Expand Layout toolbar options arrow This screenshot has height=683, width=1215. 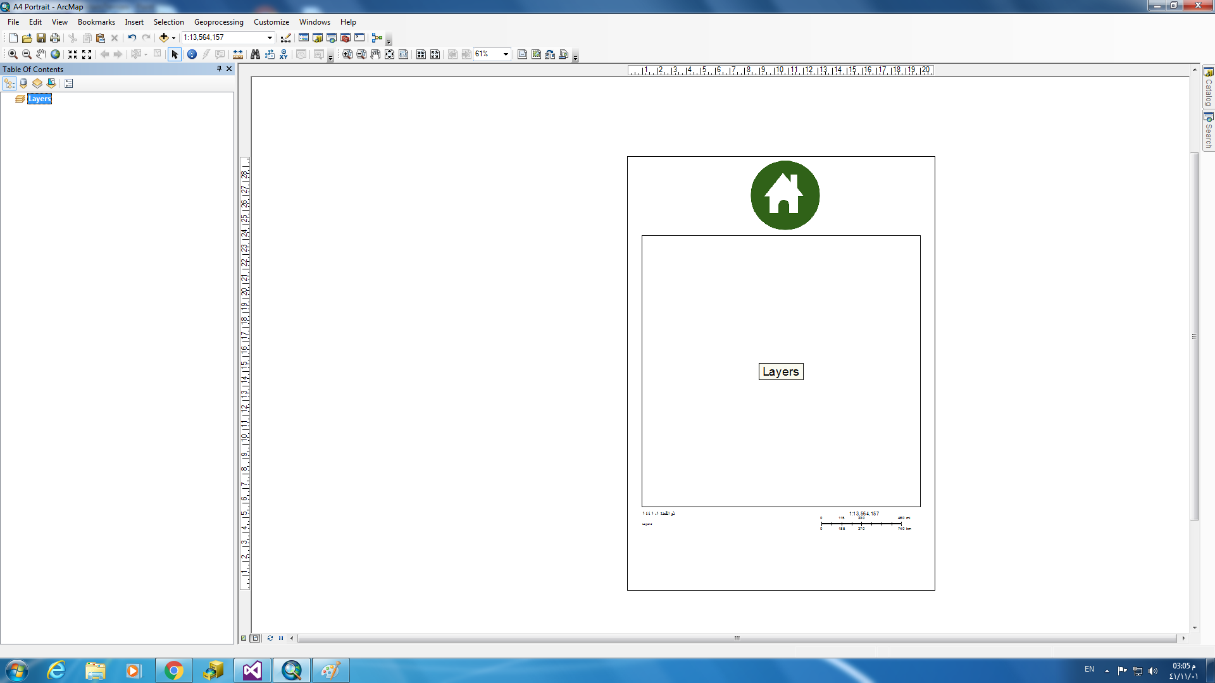pos(575,57)
